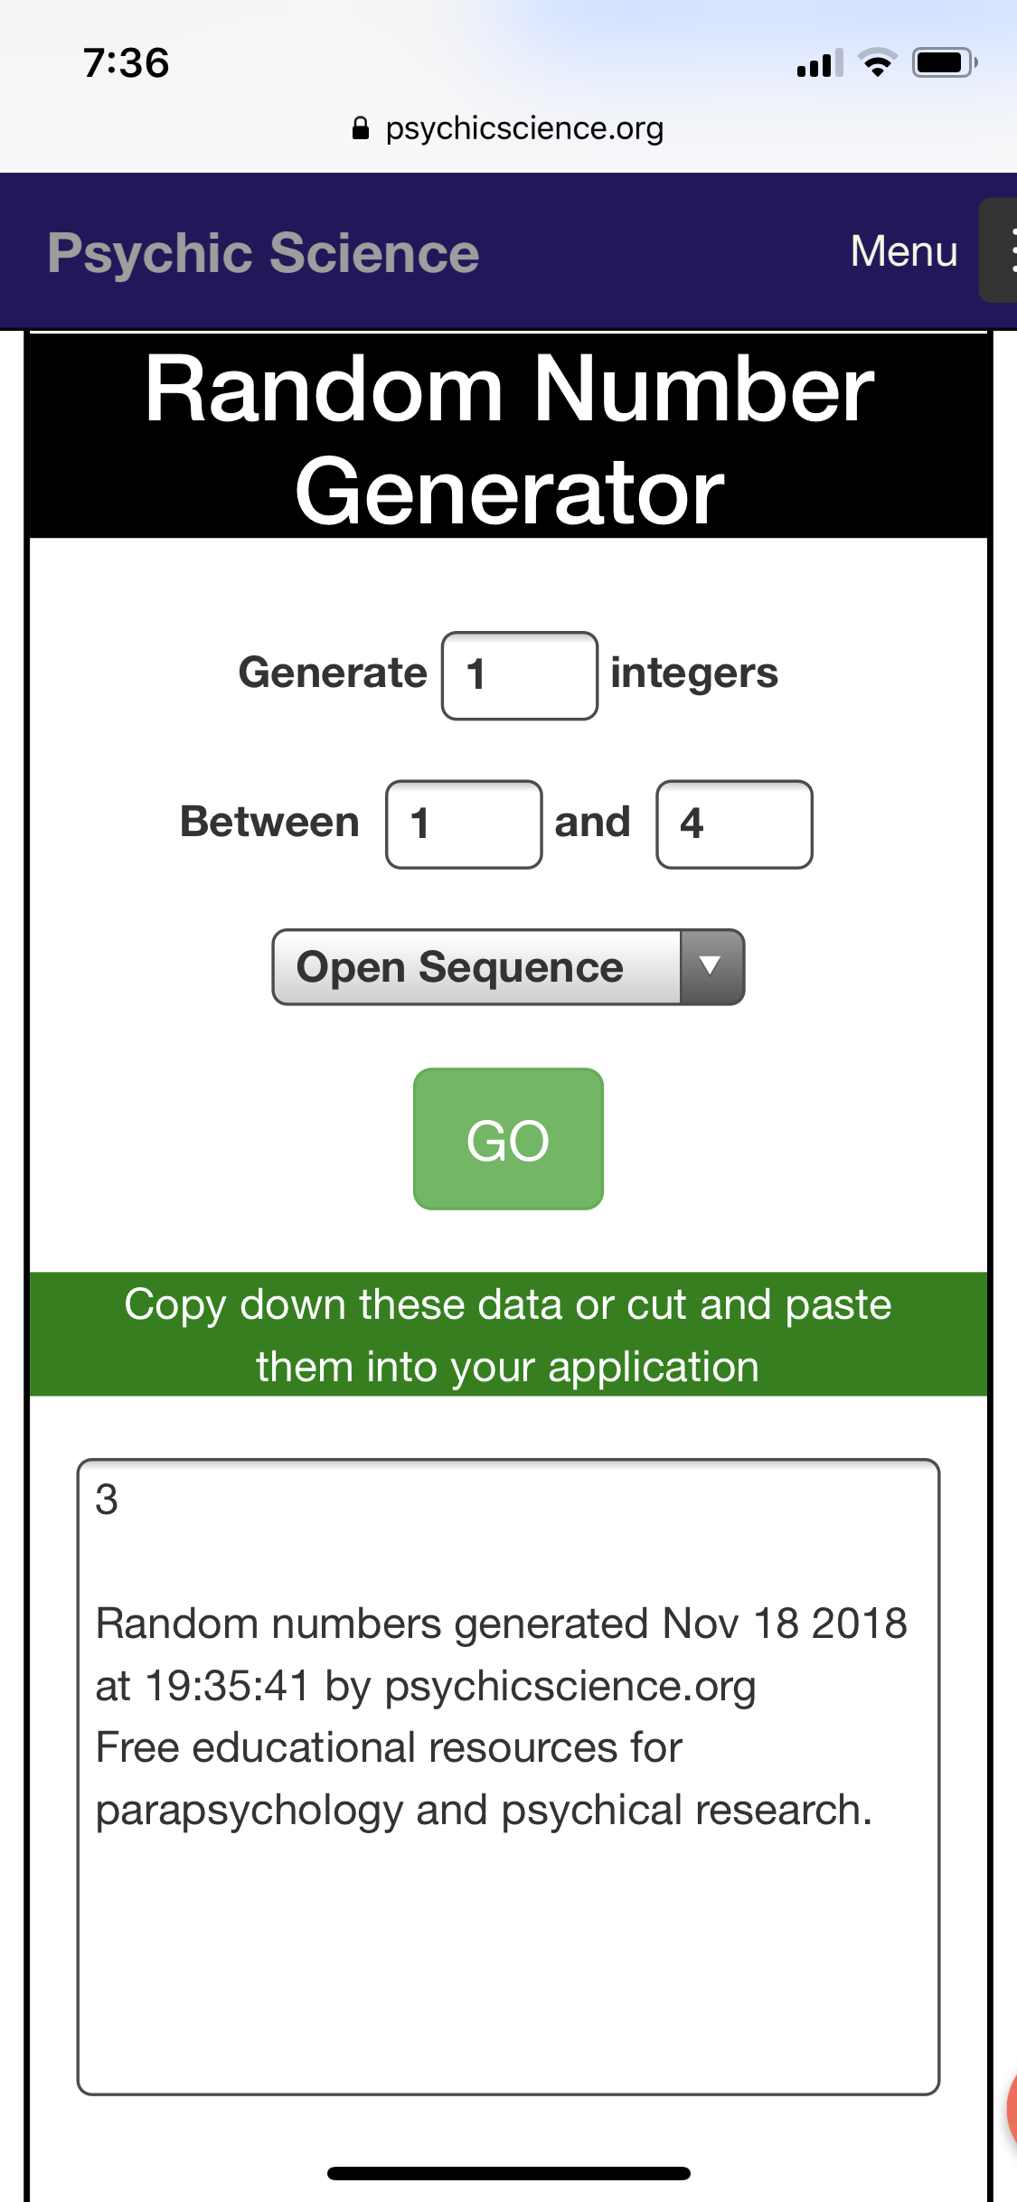Viewport: 1017px width, 2202px height.
Task: Tap the psychicscience.org address bar
Action: click(x=508, y=128)
